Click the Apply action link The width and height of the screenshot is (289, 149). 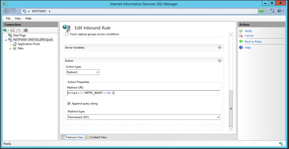tap(248, 31)
